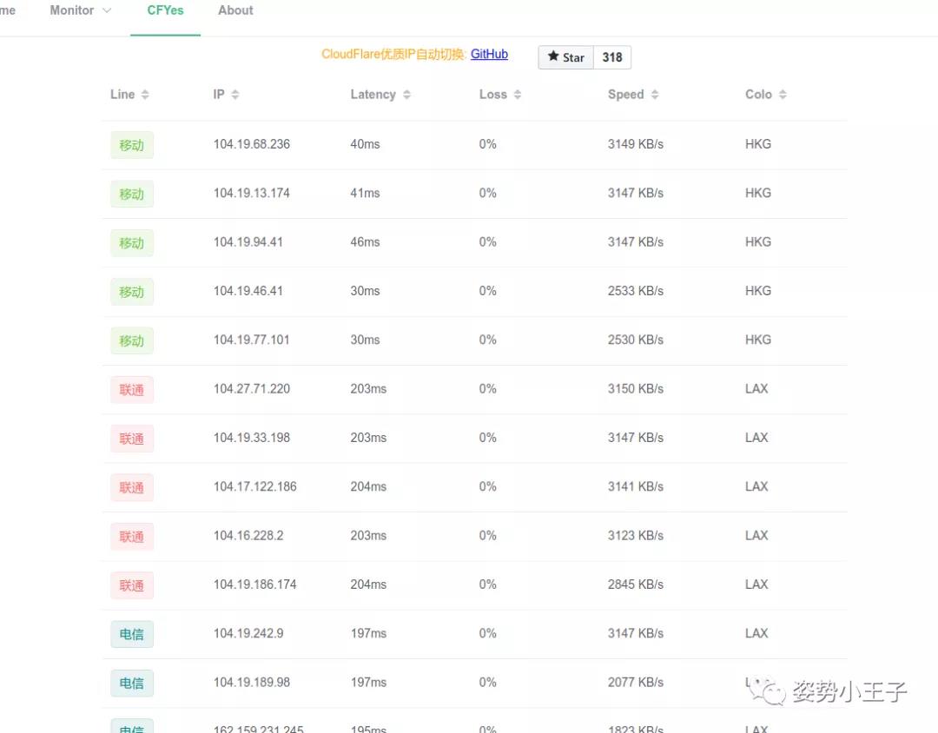This screenshot has width=938, height=733.
Task: Select IP address 104.17.122.186
Action: pos(254,486)
